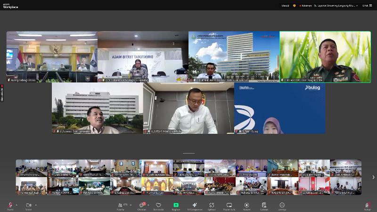This screenshot has height=212, width=377.
Task: Unmute the microphone with Audio button
Action: click(10, 205)
